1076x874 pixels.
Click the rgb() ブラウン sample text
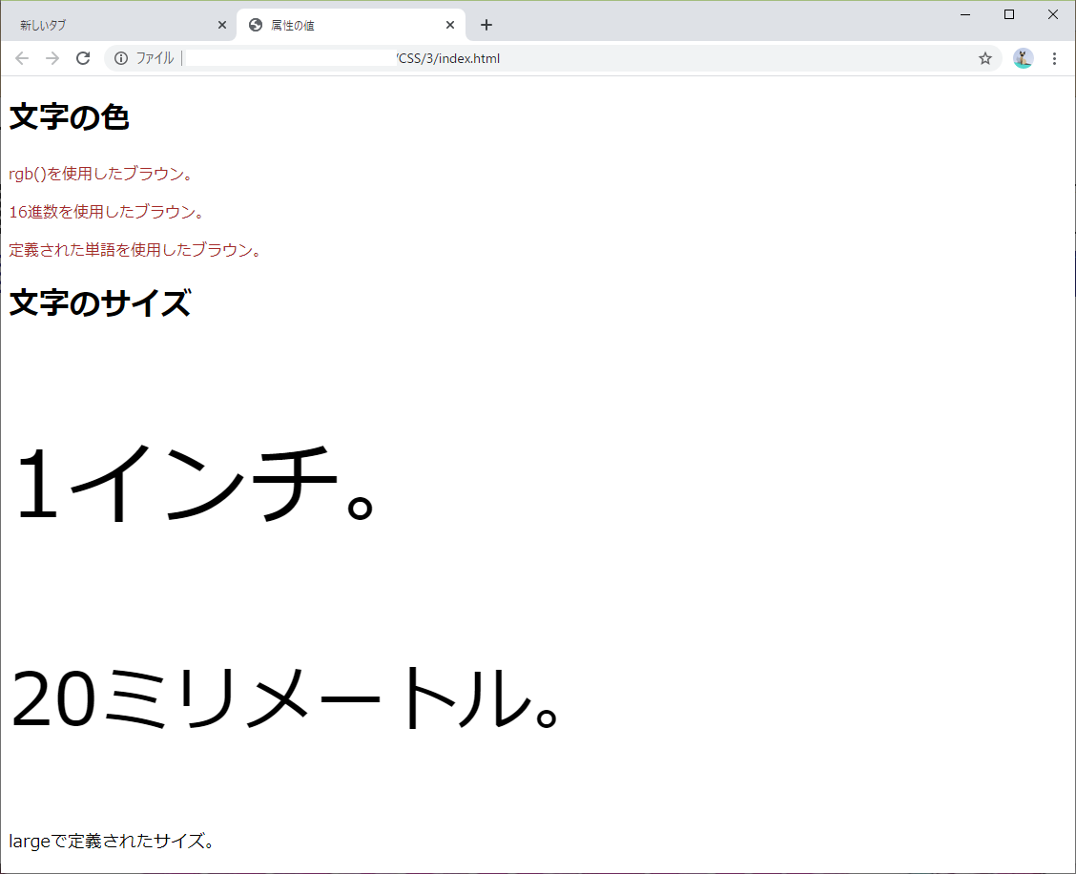click(x=101, y=174)
